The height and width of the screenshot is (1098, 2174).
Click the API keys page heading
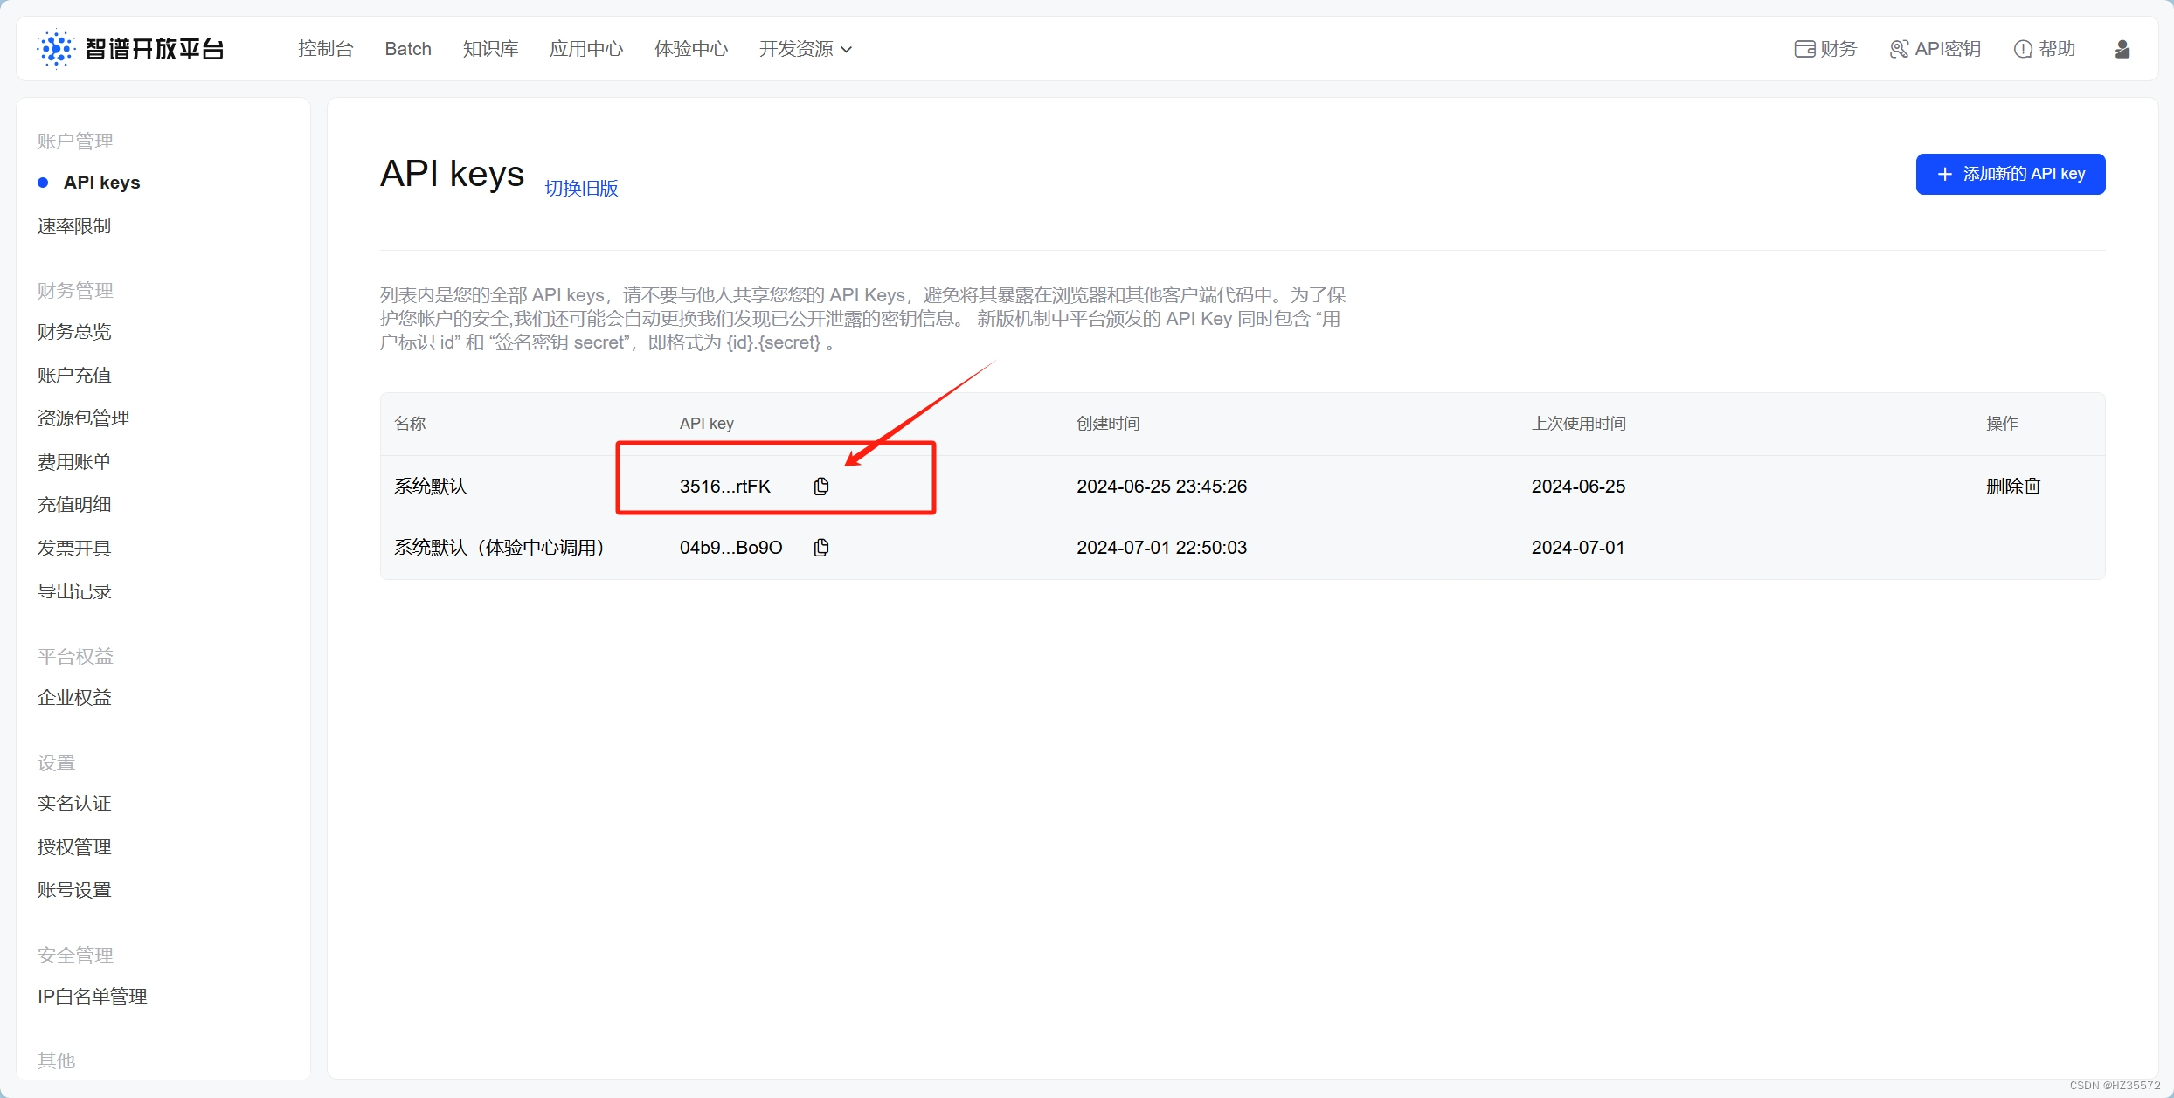click(452, 174)
